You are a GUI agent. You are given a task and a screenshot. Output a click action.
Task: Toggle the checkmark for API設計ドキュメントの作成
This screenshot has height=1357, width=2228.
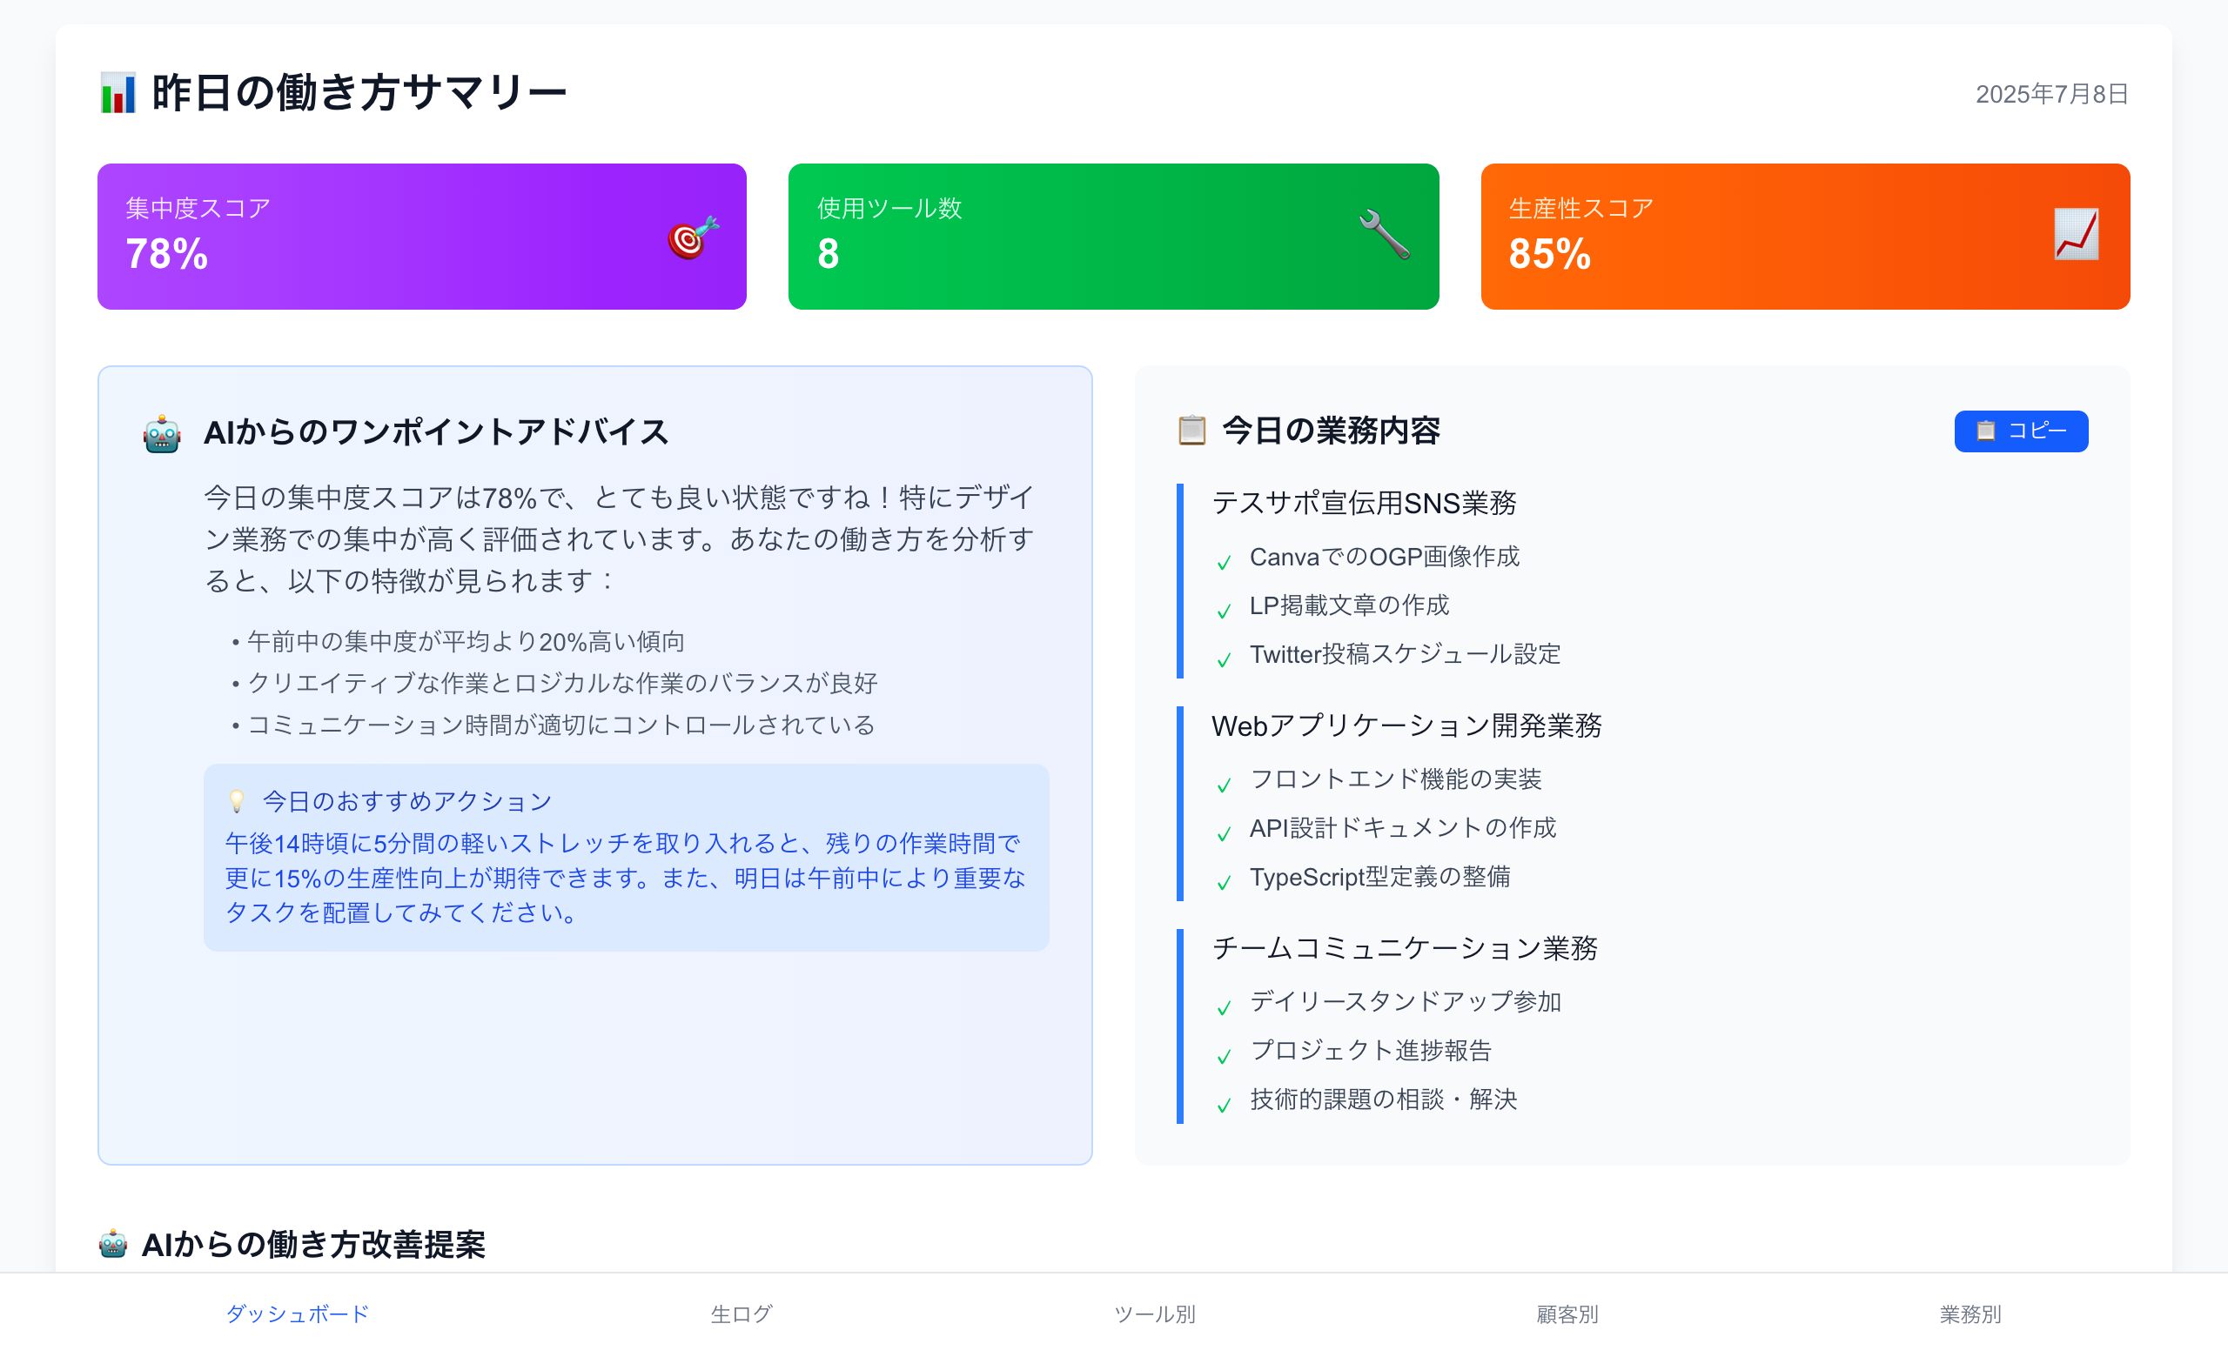pyautogui.click(x=1226, y=830)
